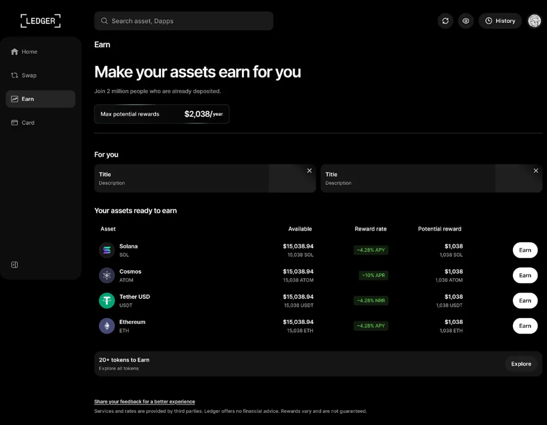This screenshot has width=547, height=425.
Task: Click the Ledger logo
Action: [x=41, y=21]
